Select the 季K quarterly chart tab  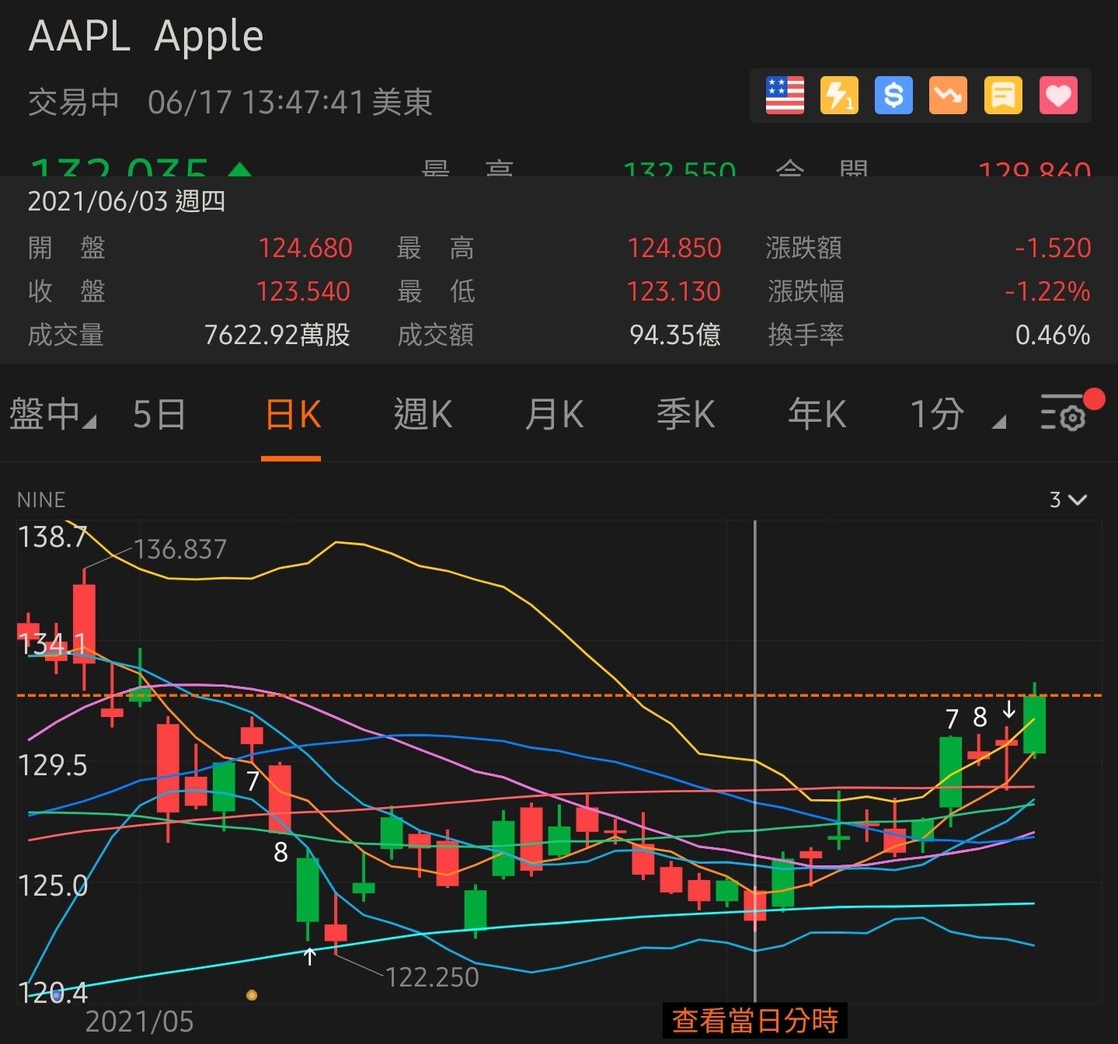tap(685, 414)
